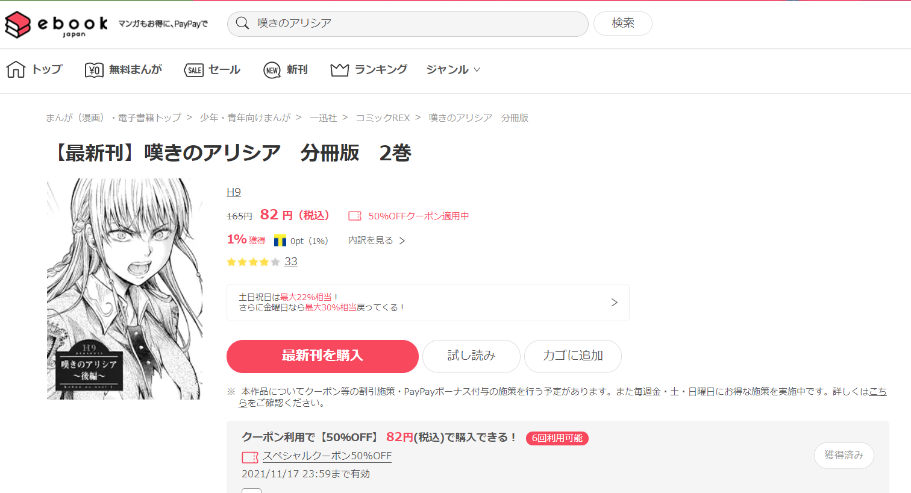Click the search input field
Image resolution: width=911 pixels, height=493 pixels.
pyautogui.click(x=408, y=24)
